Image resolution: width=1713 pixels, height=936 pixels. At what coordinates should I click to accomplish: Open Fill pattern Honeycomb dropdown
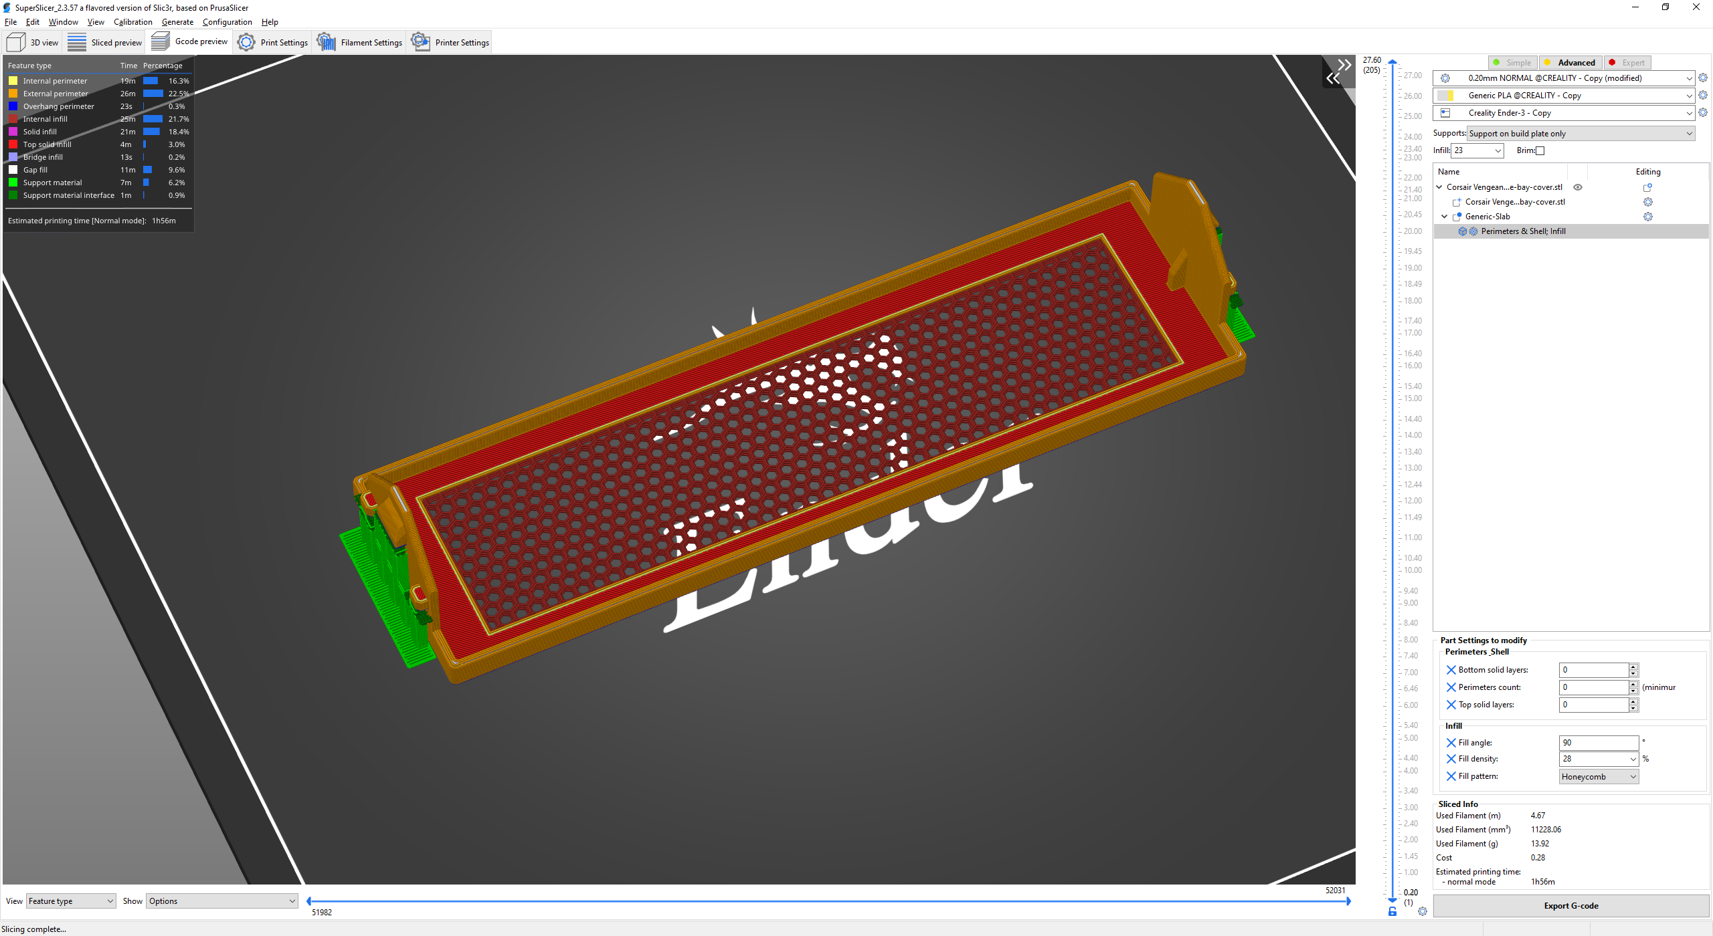point(1599,776)
